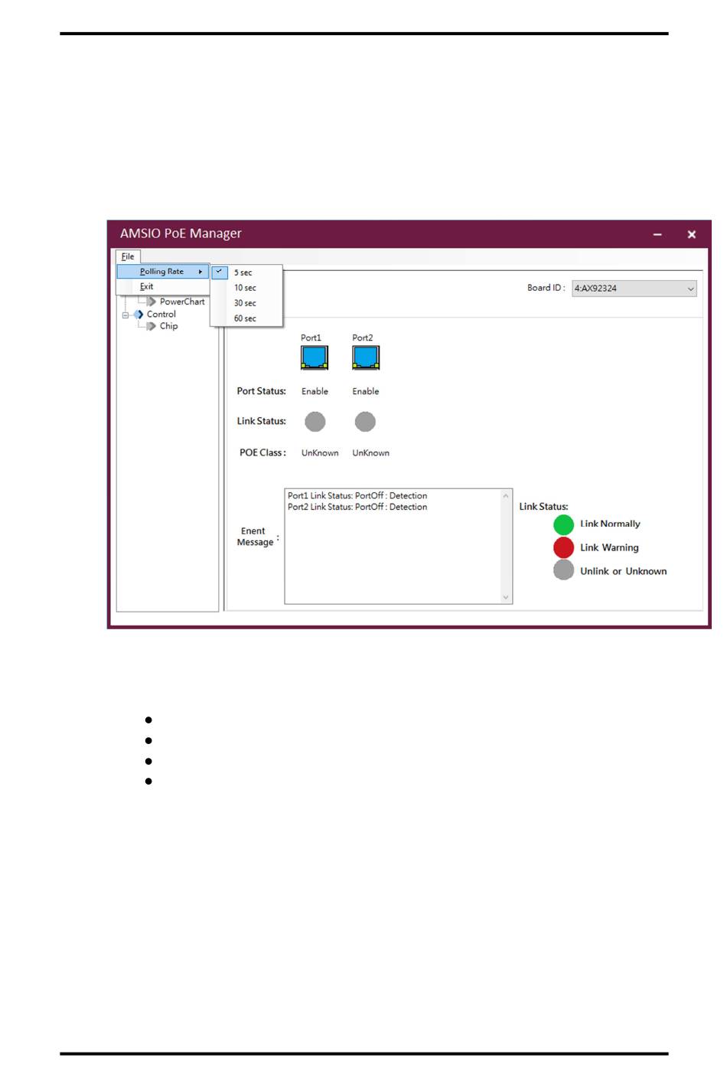Image resolution: width=727 pixels, height=1087 pixels.
Task: Open the Board ID dropdown
Action: click(634, 289)
